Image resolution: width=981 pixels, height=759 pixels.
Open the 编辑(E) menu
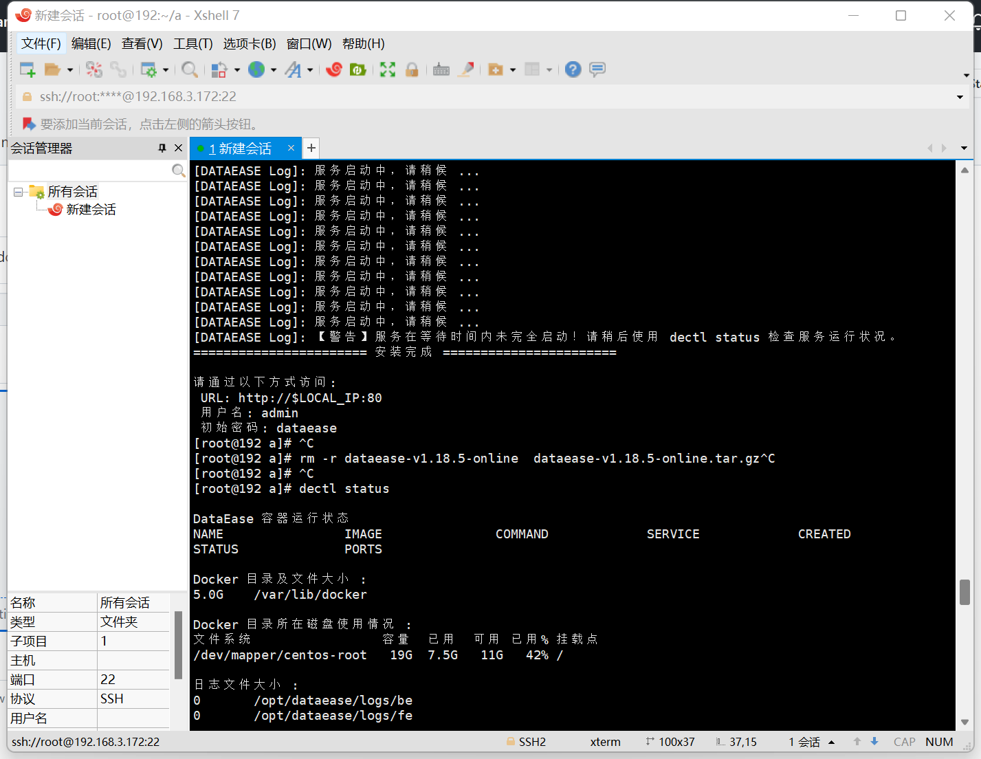pos(91,43)
